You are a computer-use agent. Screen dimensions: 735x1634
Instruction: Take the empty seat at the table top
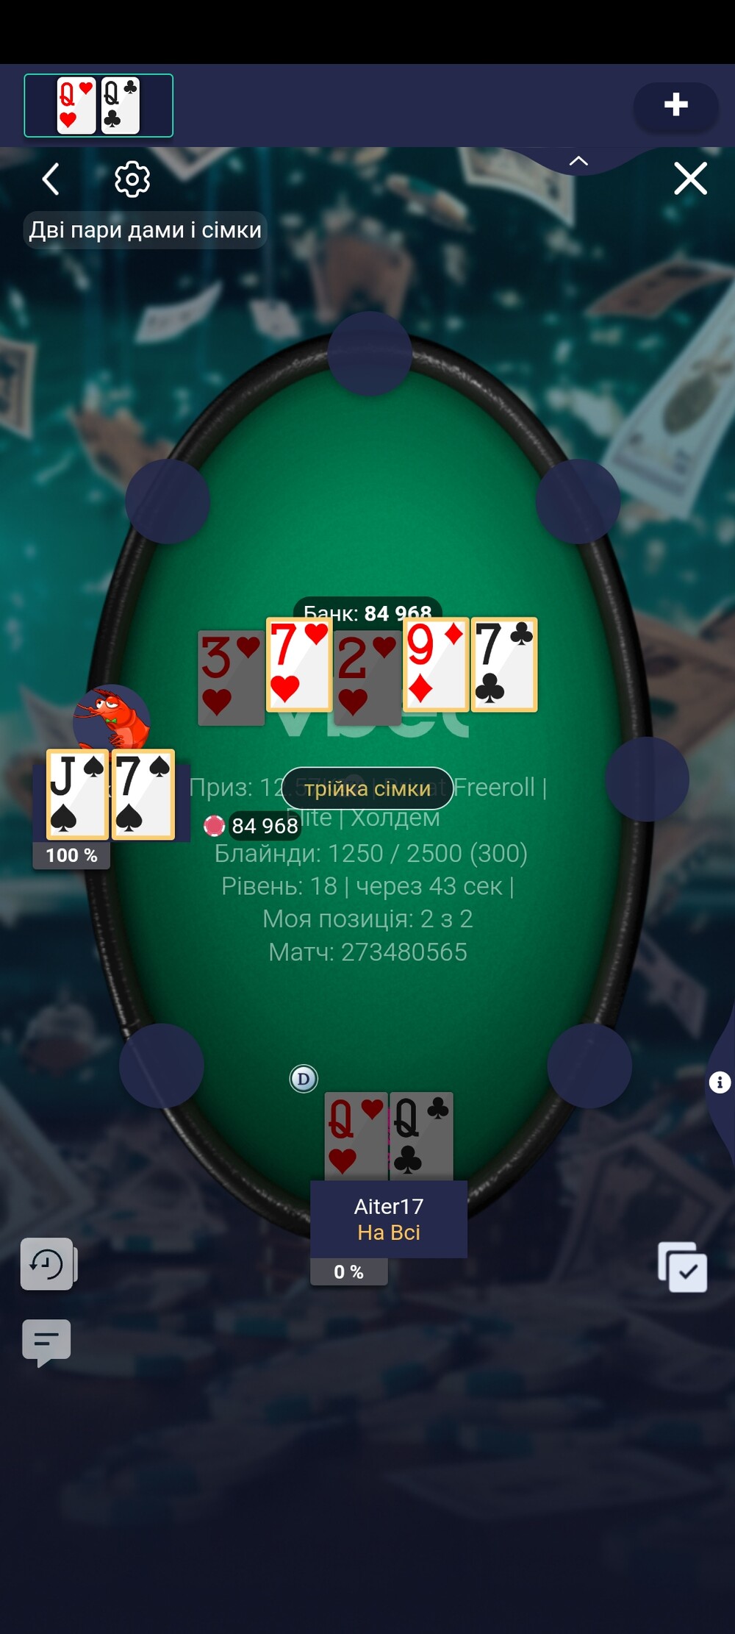[x=370, y=353]
